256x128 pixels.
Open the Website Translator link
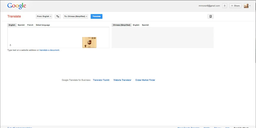point(122,80)
